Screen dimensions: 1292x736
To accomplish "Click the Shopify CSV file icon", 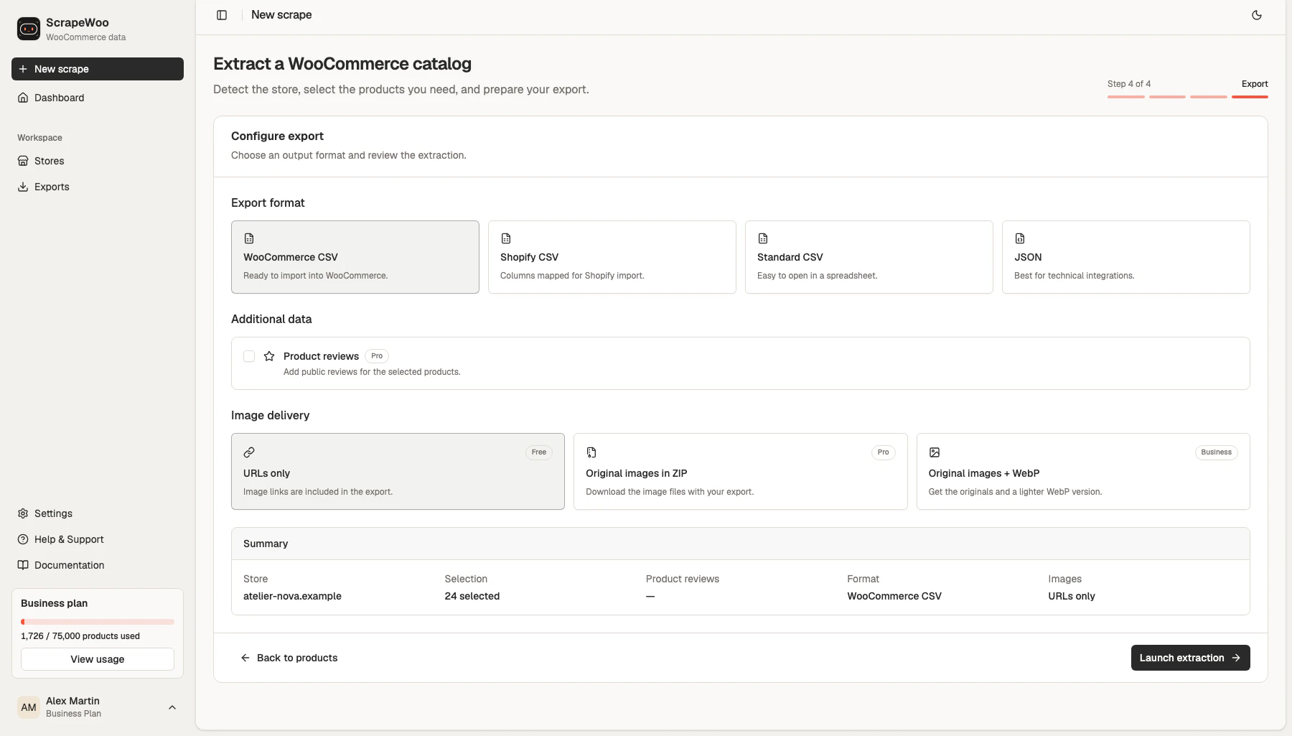I will (x=506, y=238).
